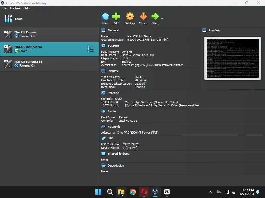This screenshot has height=198, width=265.
Task: Click the Mac OS High Sierra.vdi disk entry
Action: [x=151, y=102]
